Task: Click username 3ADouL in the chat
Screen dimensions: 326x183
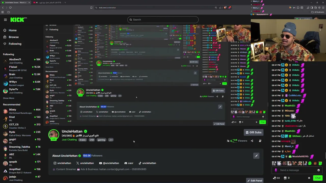Action: pos(297,136)
